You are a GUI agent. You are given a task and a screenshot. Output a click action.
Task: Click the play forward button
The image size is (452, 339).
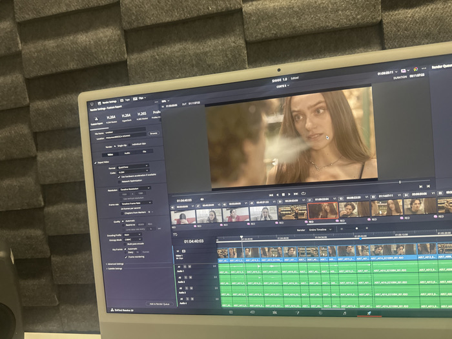(289, 194)
